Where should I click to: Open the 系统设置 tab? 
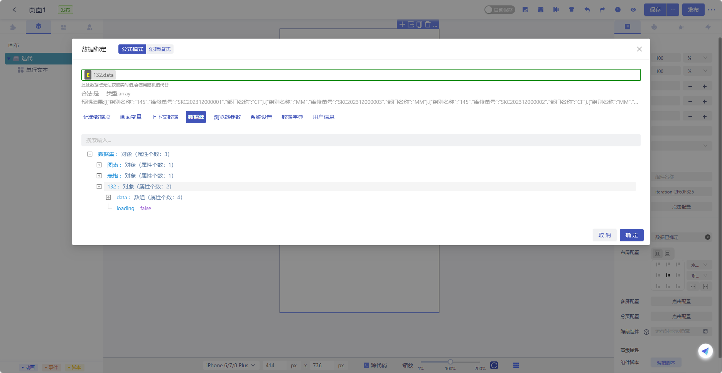click(261, 117)
